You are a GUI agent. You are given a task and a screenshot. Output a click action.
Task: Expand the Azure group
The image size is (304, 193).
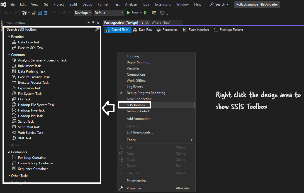tap(9, 145)
